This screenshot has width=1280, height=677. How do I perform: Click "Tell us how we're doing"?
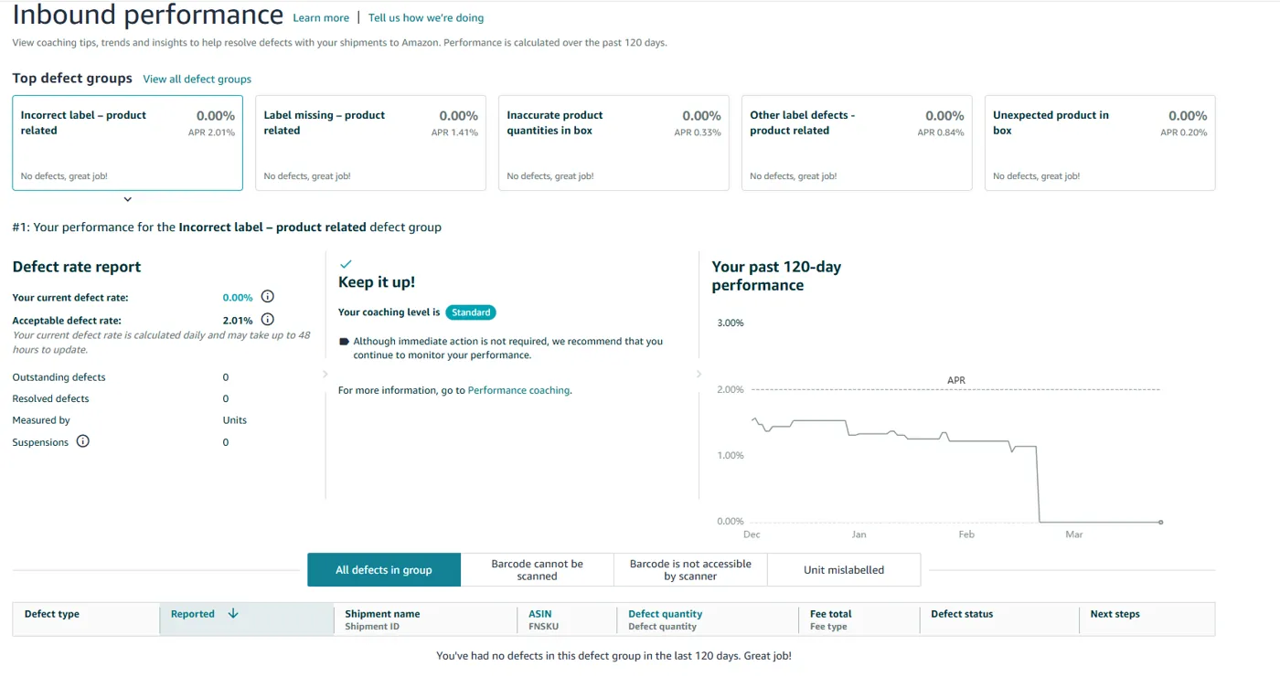coord(425,17)
